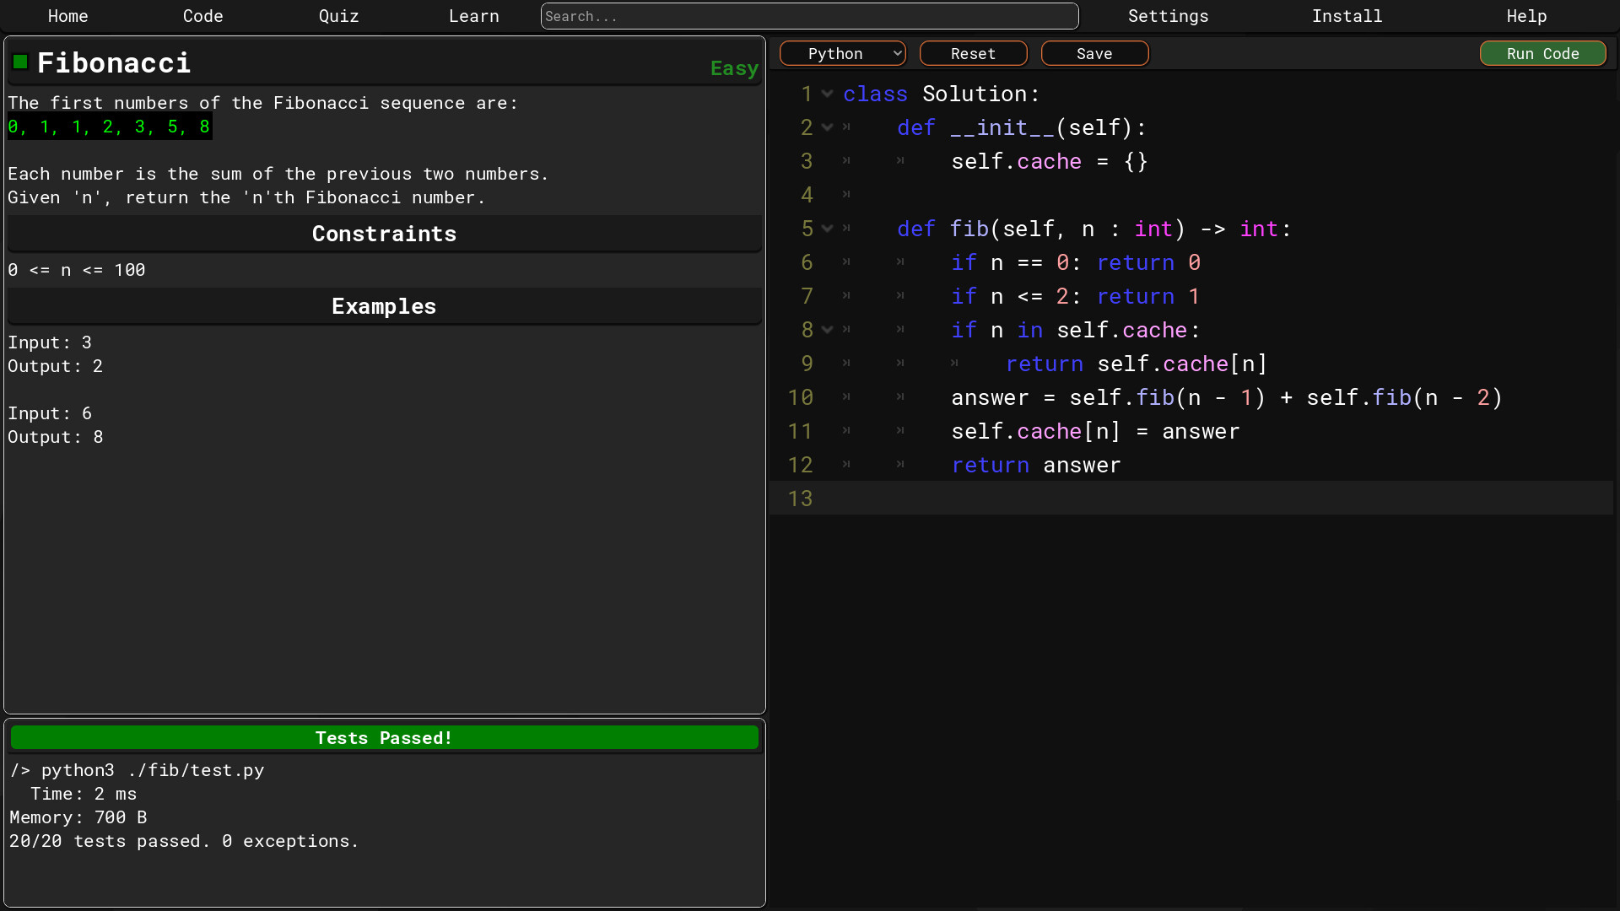Click the green Tests Passed banner
The width and height of the screenshot is (1620, 911).
pos(384,737)
